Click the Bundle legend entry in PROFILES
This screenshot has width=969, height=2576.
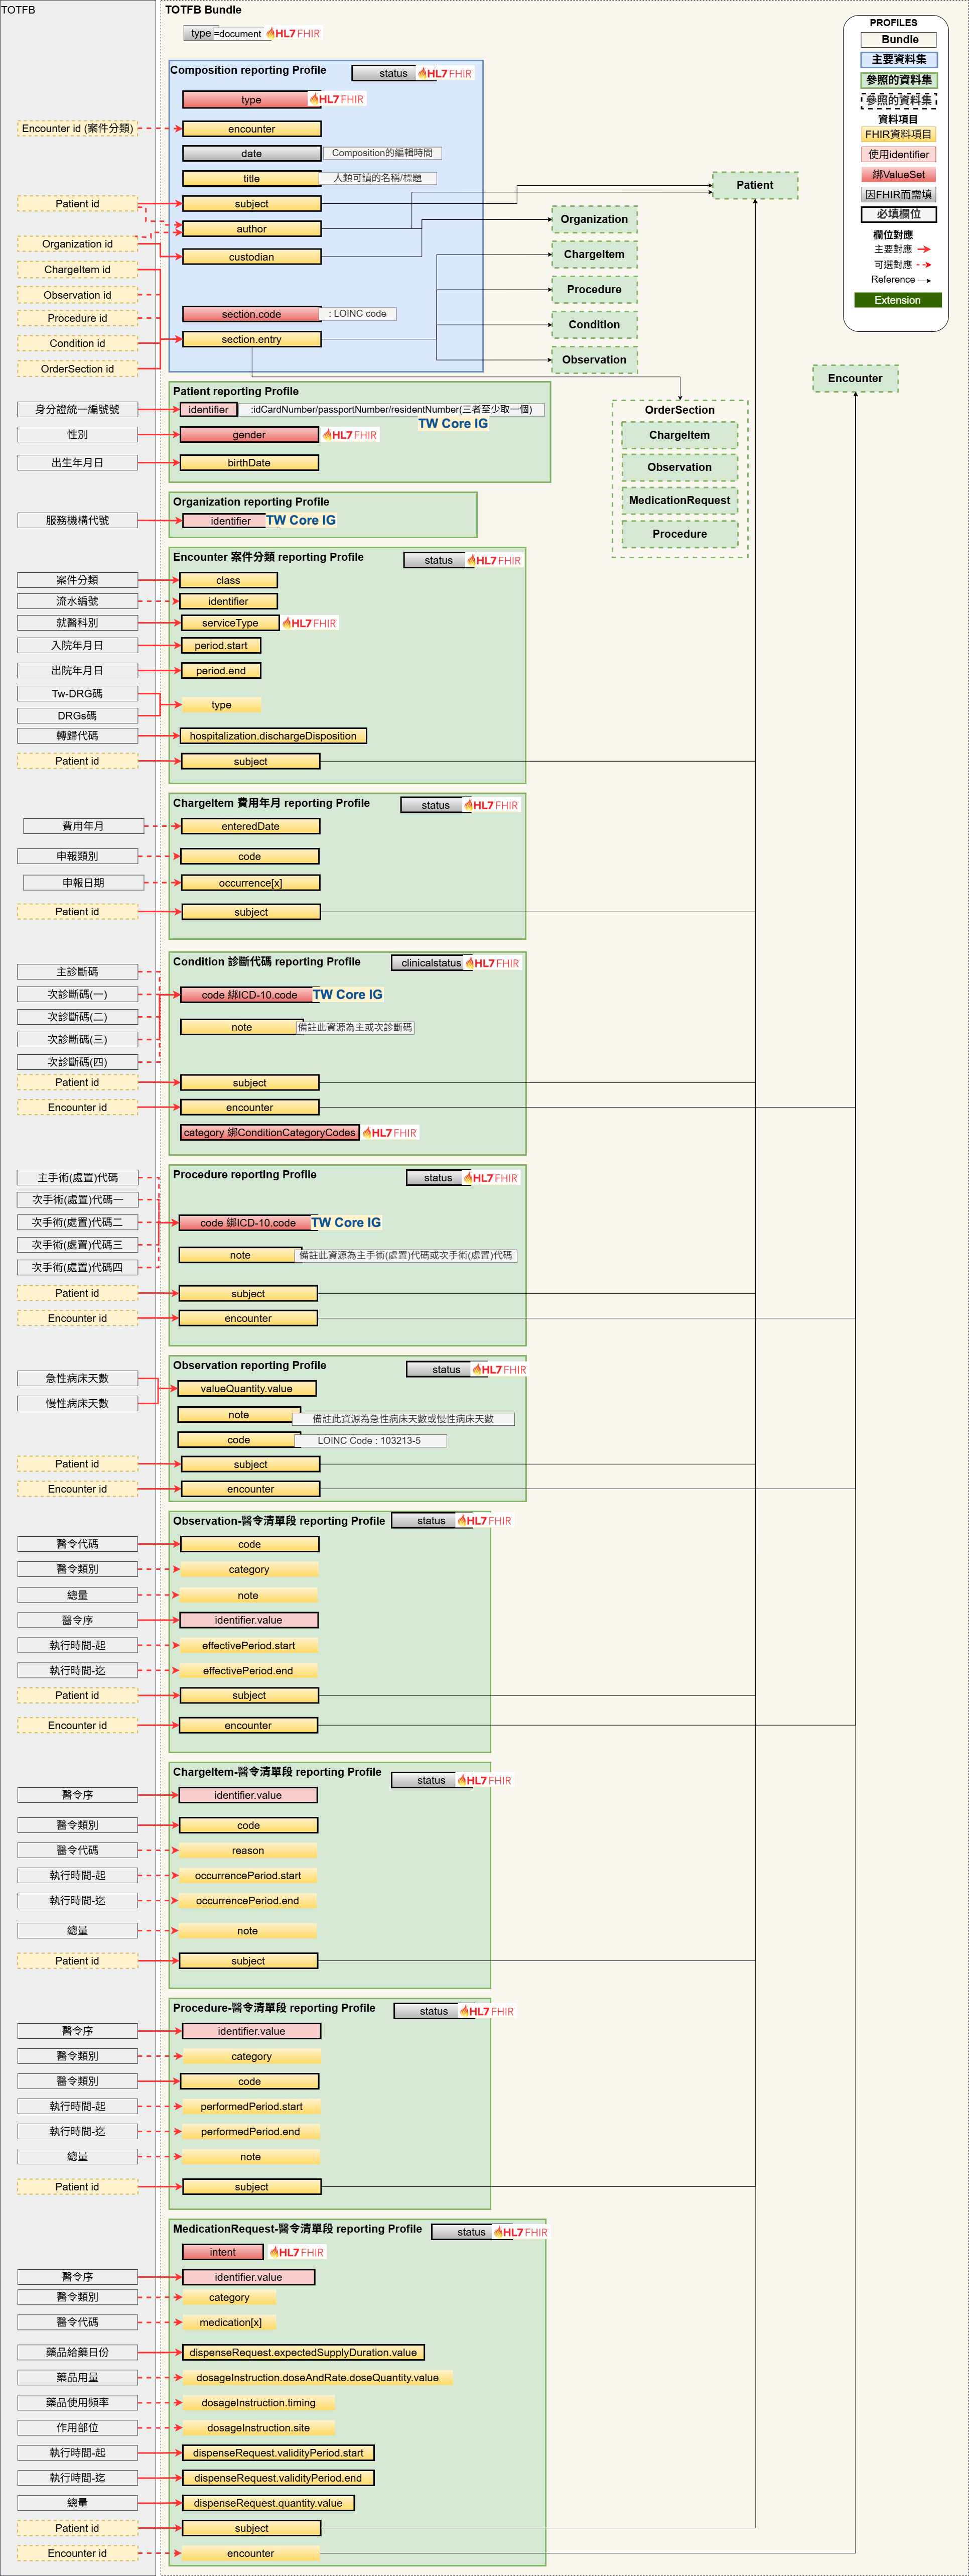click(x=899, y=39)
